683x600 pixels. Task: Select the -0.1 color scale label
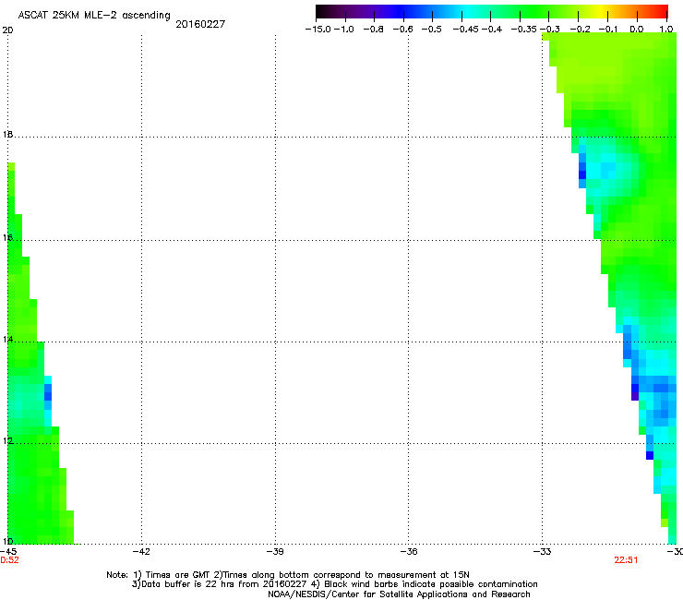pyautogui.click(x=608, y=30)
